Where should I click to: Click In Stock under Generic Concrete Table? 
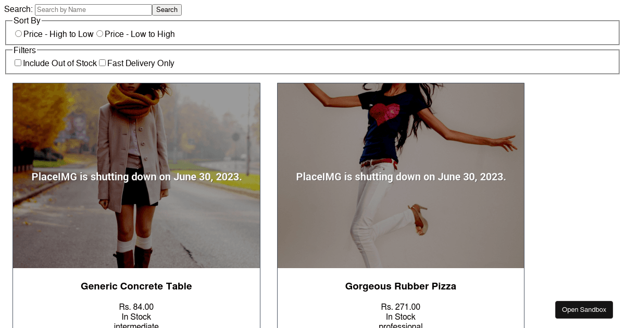tap(136, 317)
